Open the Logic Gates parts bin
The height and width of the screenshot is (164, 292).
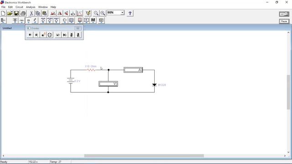64,20
